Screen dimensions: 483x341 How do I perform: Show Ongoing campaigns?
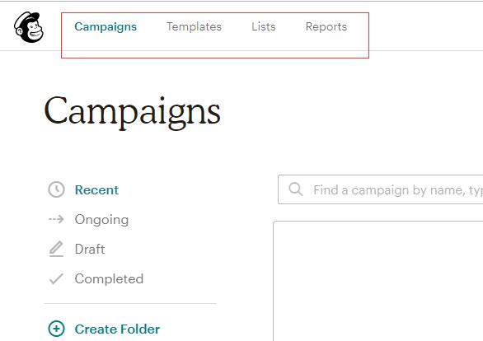(101, 220)
